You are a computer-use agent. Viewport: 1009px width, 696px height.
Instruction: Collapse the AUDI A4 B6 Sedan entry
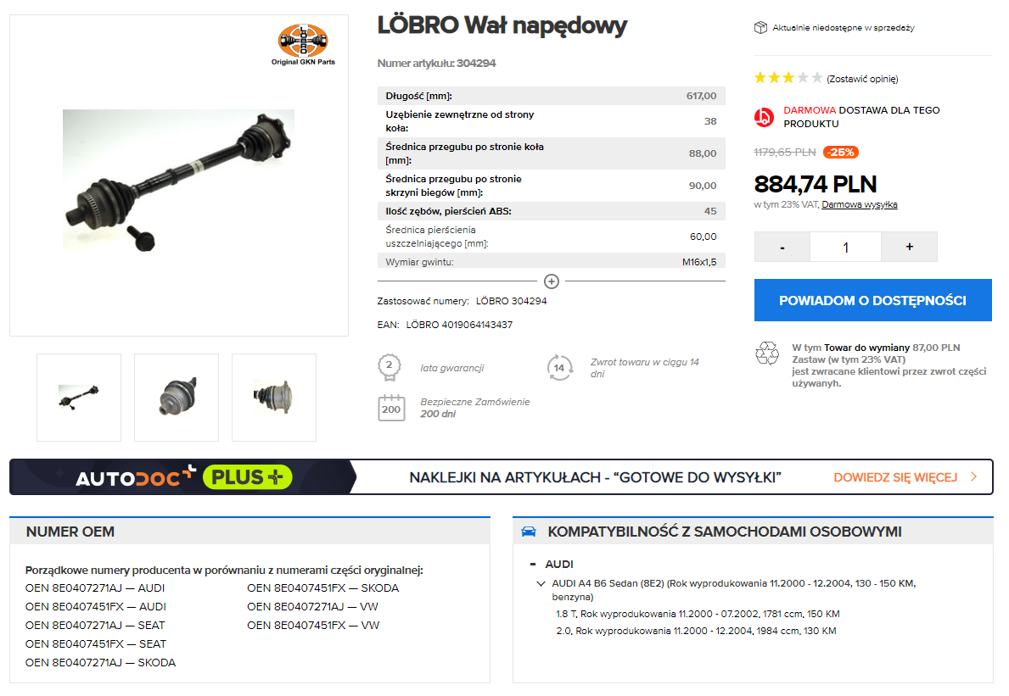[x=541, y=583]
